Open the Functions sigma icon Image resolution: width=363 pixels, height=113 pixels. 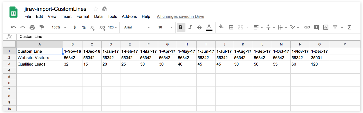(x=349, y=27)
